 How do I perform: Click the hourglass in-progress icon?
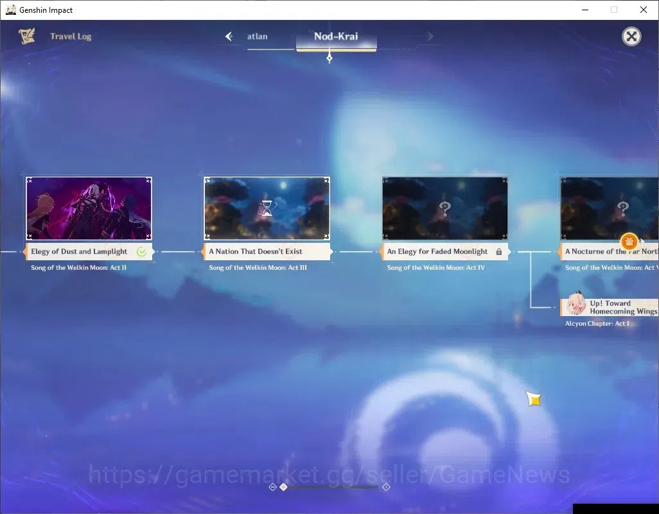point(267,208)
